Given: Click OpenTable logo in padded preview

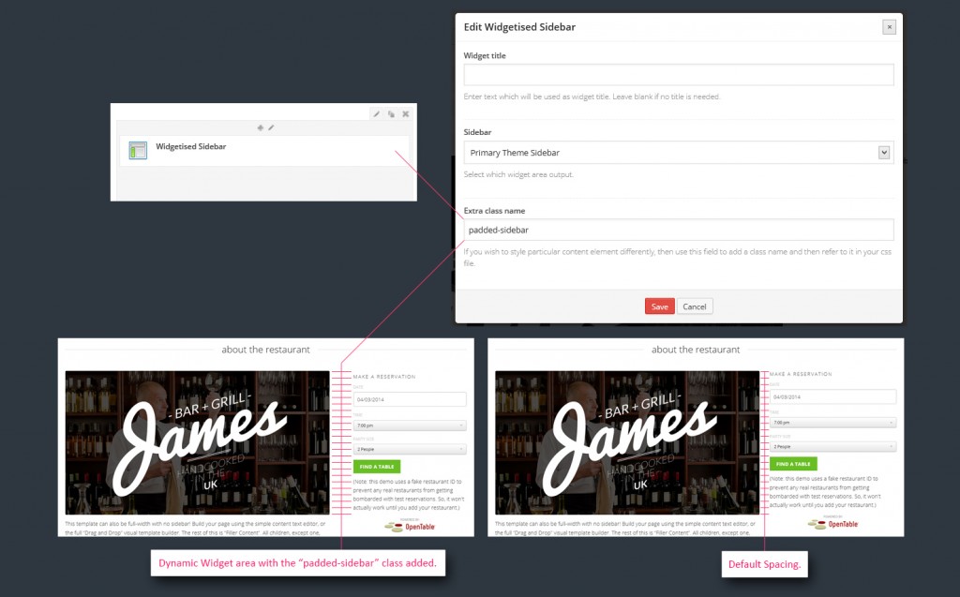Looking at the screenshot, I should coord(410,526).
